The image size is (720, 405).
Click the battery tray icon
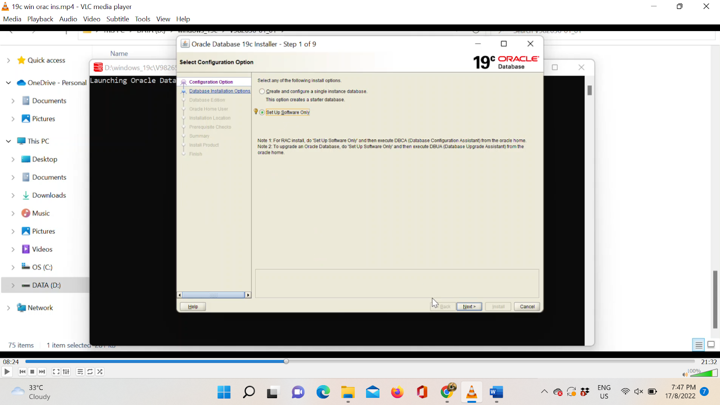pyautogui.click(x=652, y=391)
